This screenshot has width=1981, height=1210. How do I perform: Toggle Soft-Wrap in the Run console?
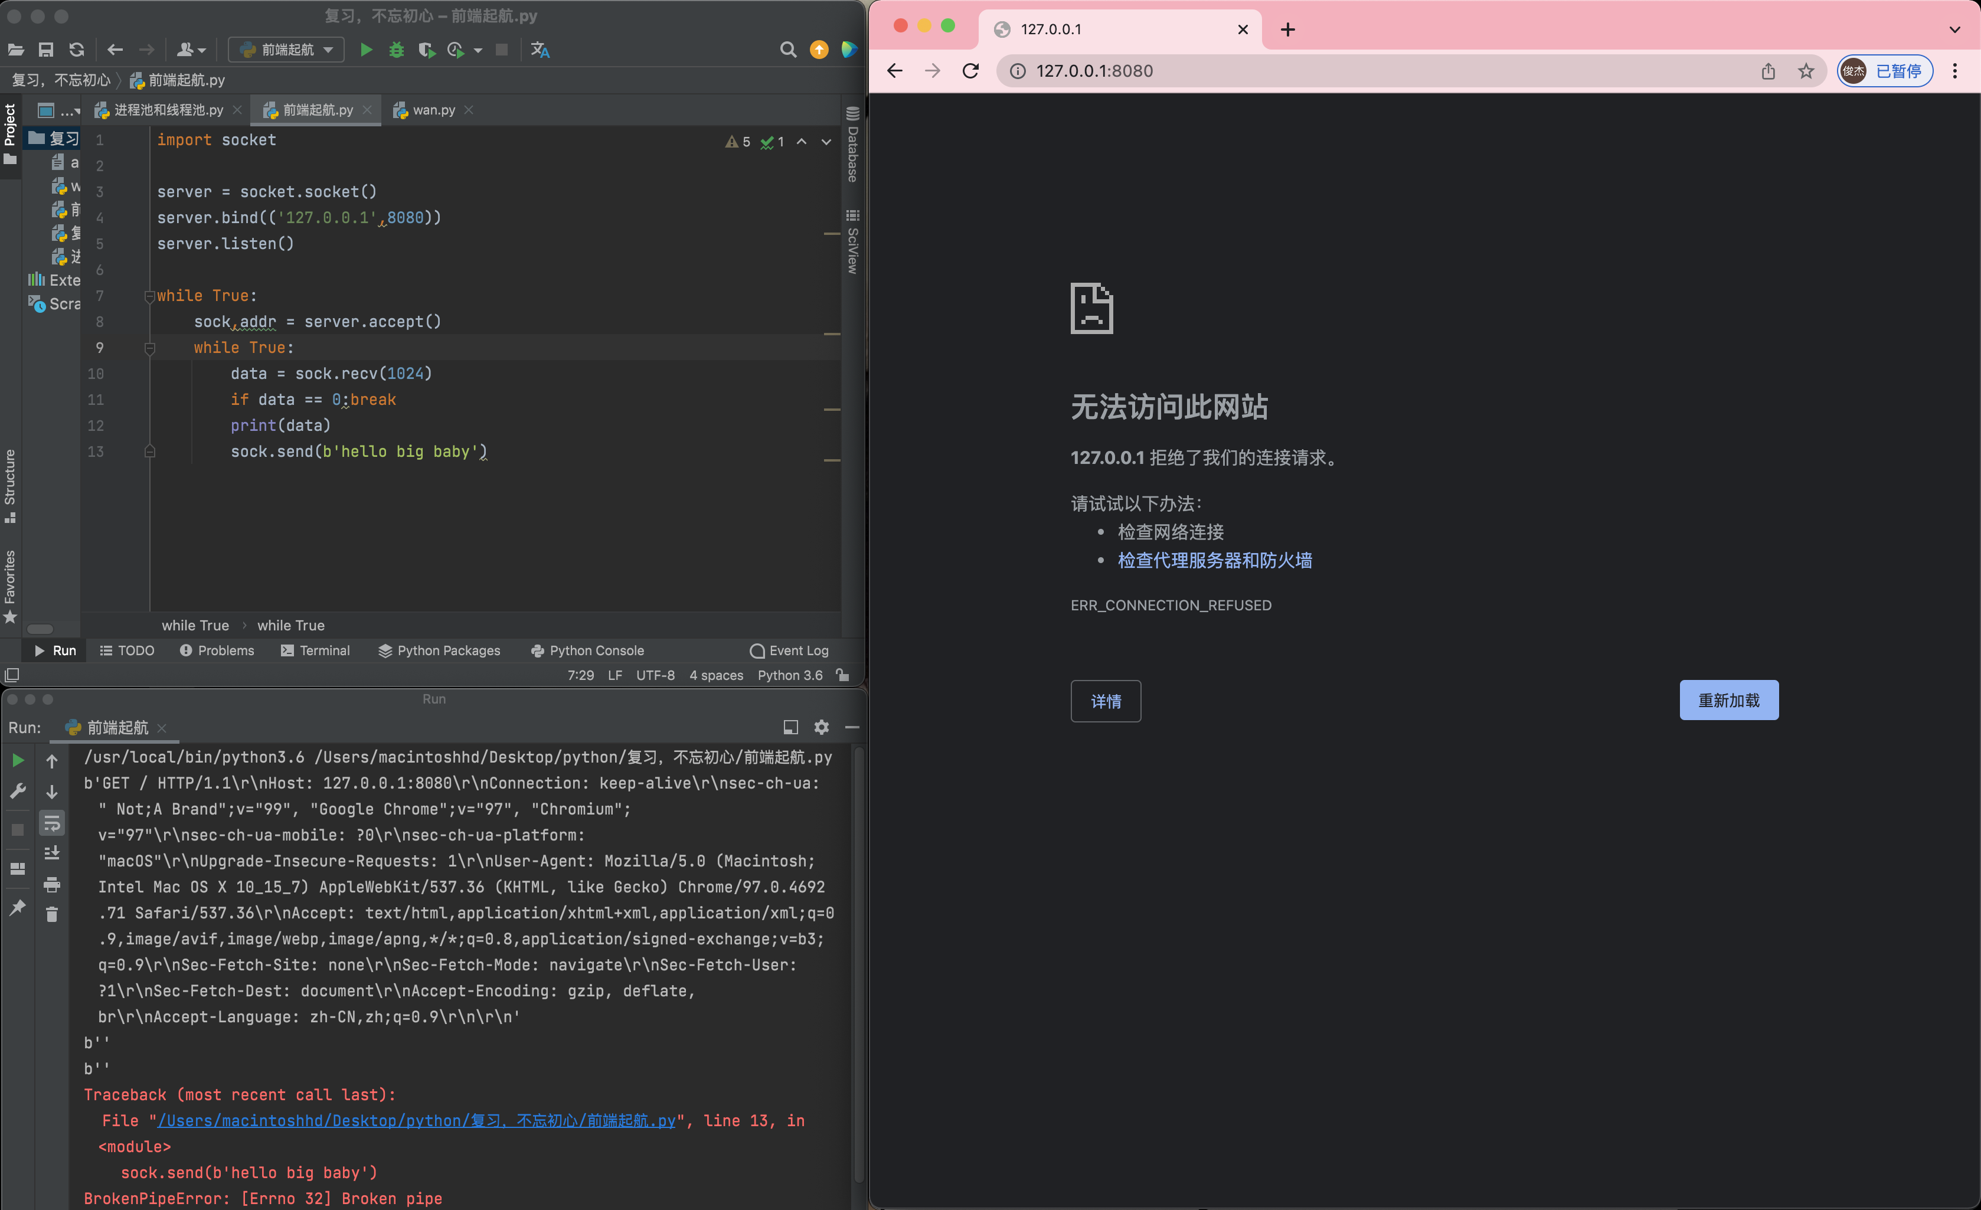[53, 822]
